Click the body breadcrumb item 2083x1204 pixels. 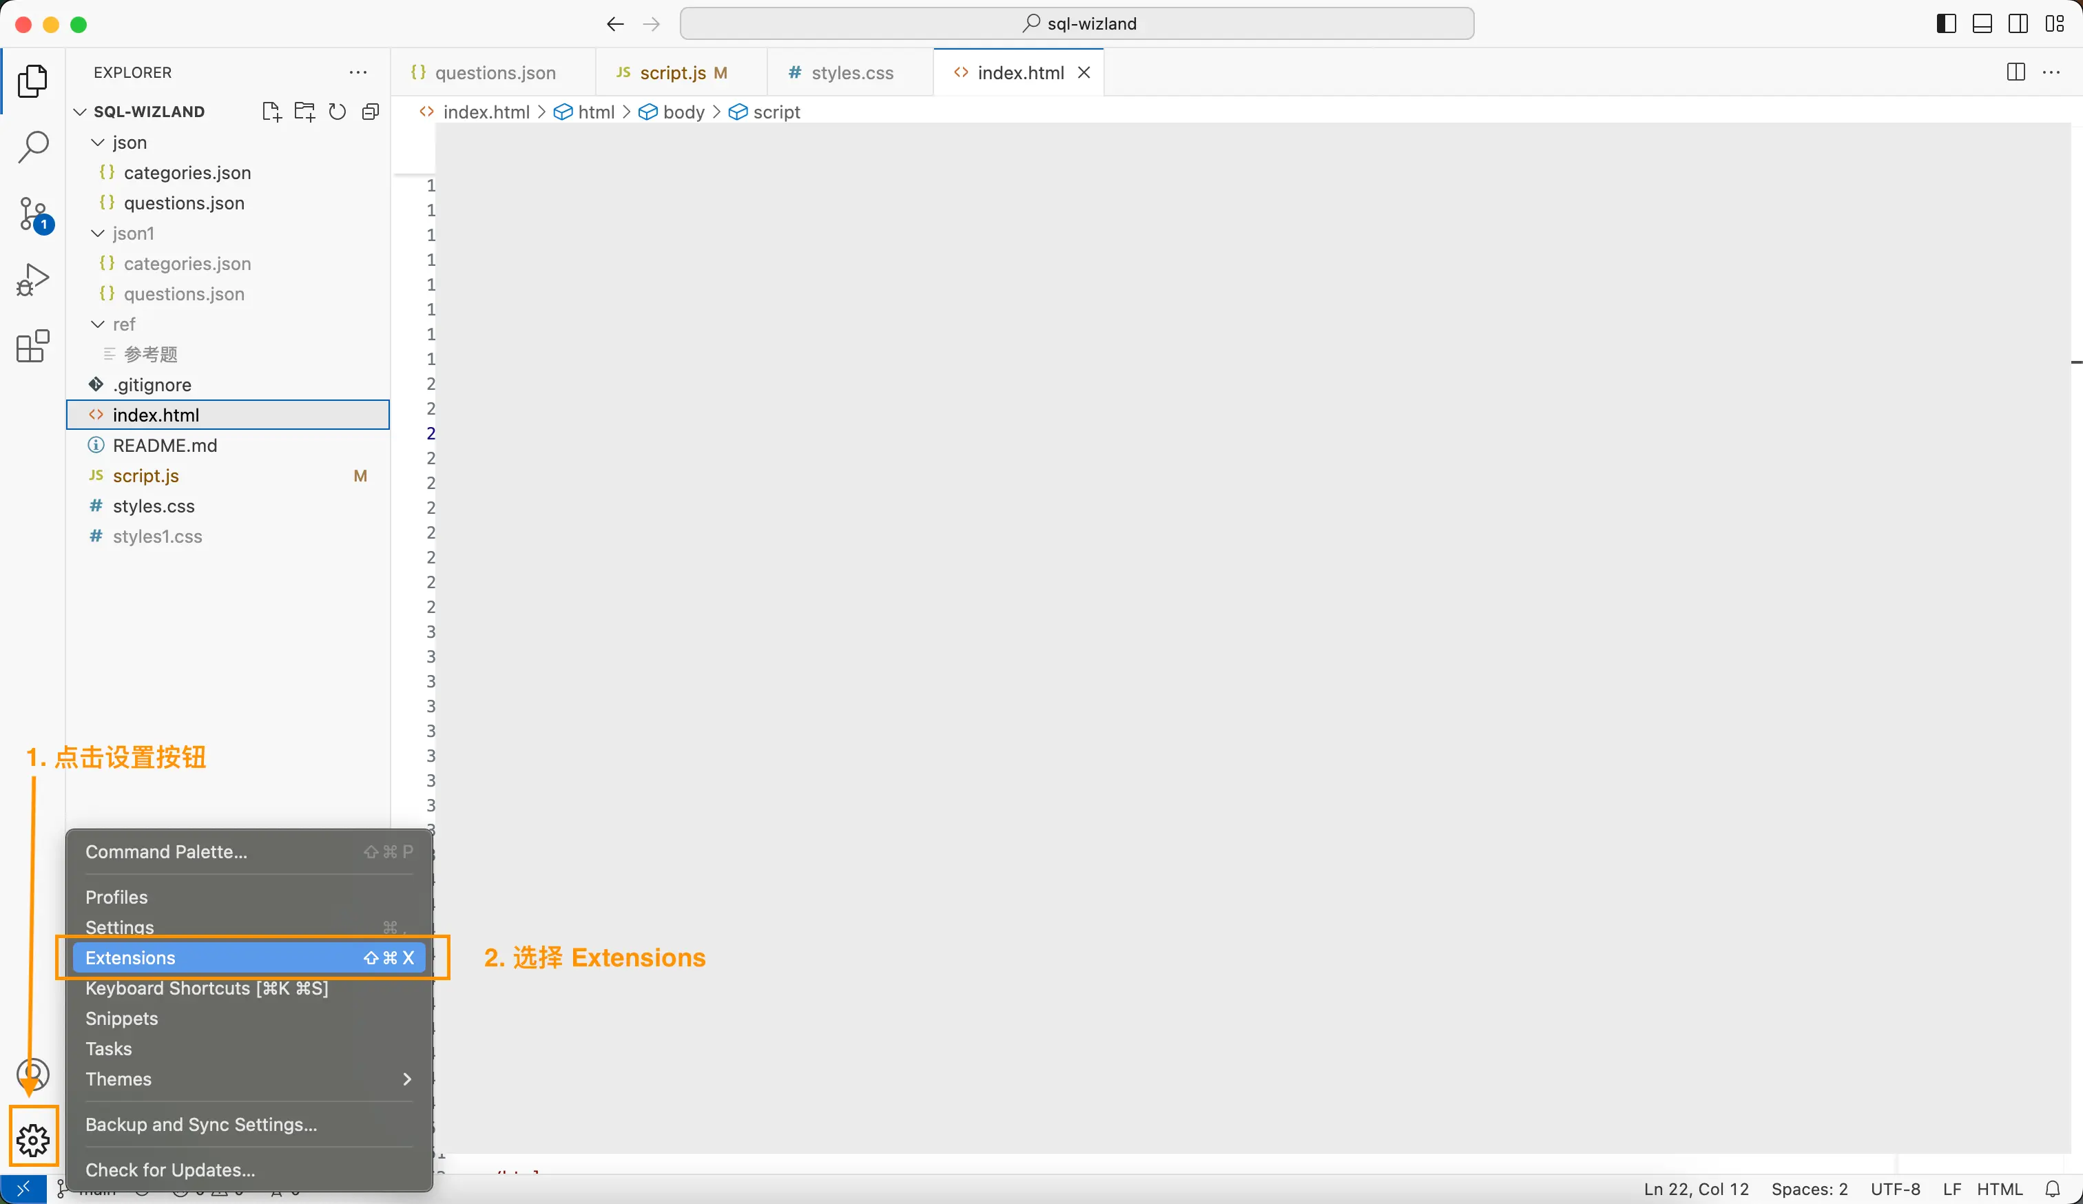(x=685, y=112)
